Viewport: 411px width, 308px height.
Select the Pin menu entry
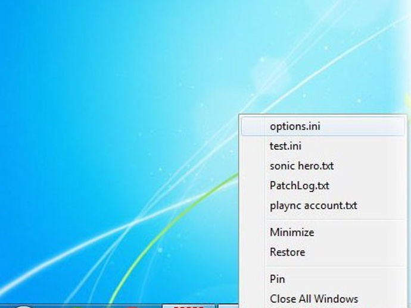(x=323, y=279)
